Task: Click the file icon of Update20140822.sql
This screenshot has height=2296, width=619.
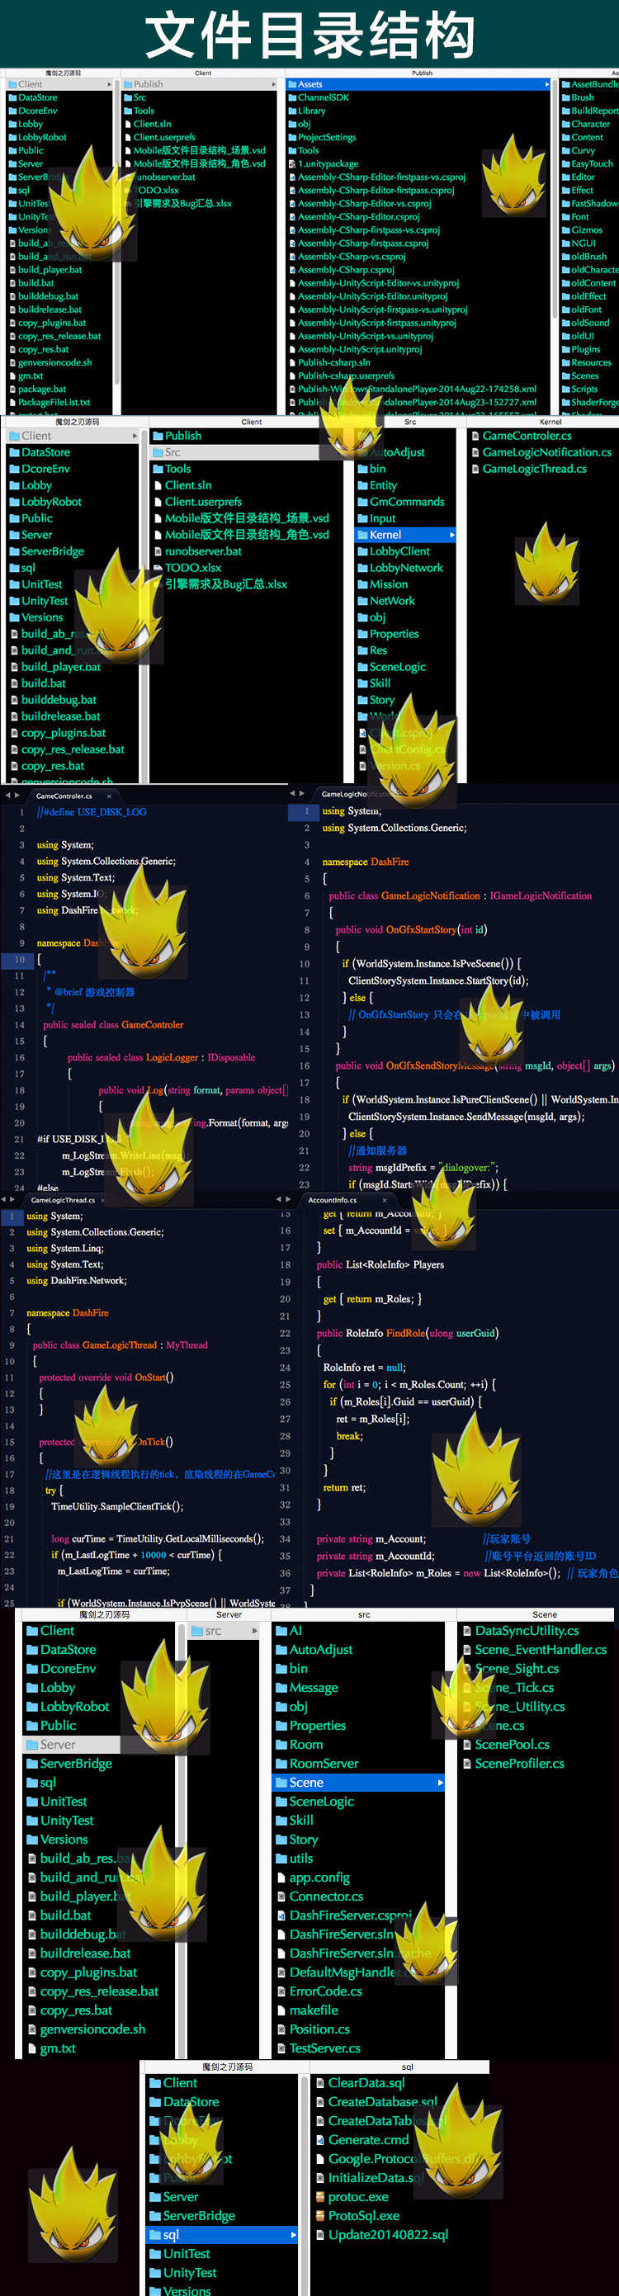Action: click(320, 2234)
